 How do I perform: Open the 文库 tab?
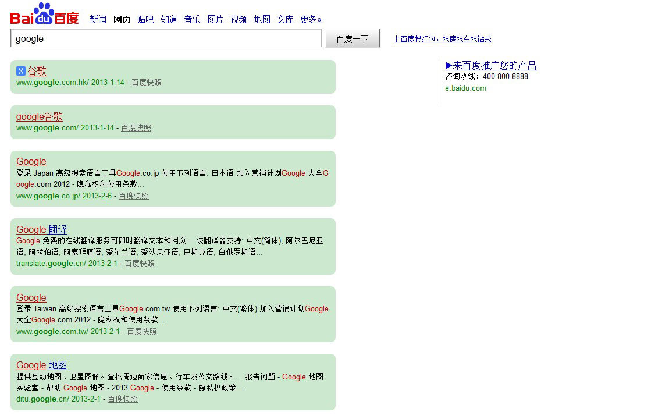click(285, 19)
